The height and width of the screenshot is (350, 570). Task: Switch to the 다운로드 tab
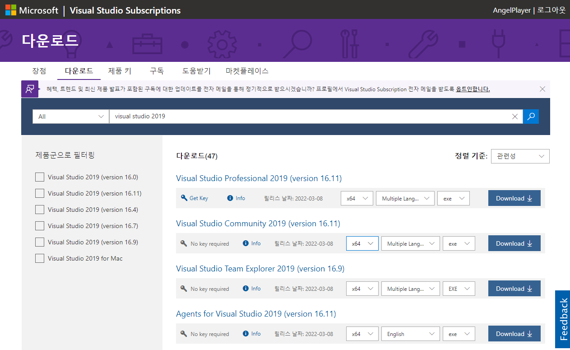[79, 71]
